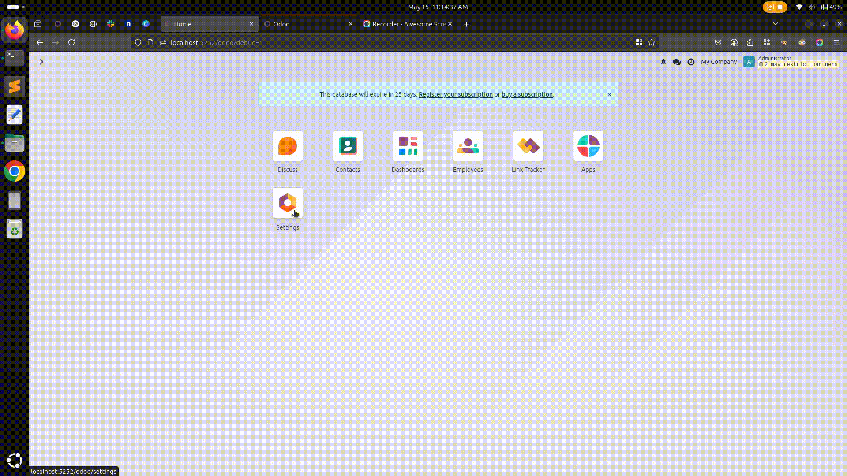This screenshot has width=847, height=476.
Task: Expand the sidebar chevron
Action: [x=41, y=62]
